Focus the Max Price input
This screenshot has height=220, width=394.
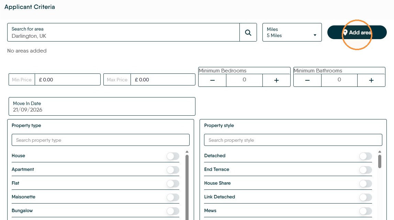163,80
